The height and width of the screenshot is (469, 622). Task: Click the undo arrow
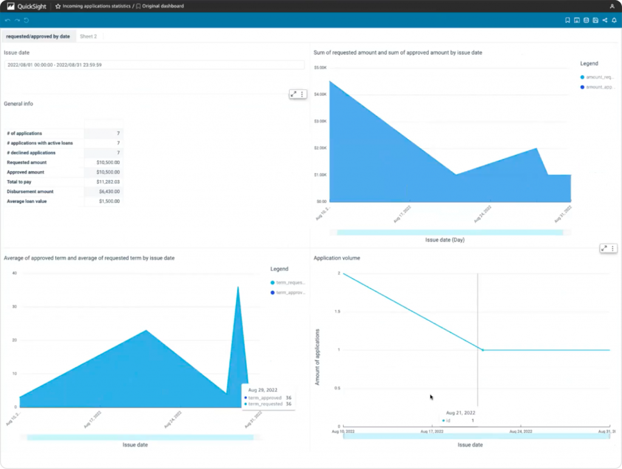[x=7, y=20]
